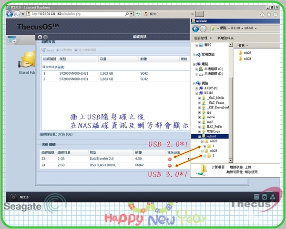Eject USB disk 24 USB FLASH DRIVE

[170, 166]
